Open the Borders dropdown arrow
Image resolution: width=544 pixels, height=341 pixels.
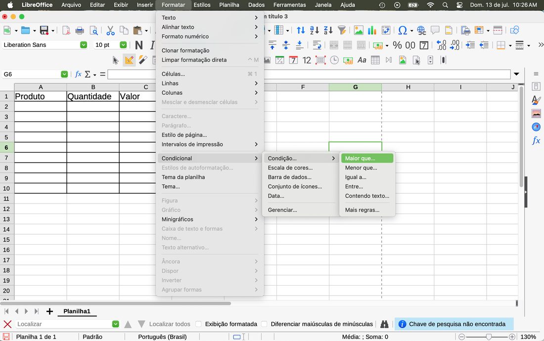click(x=510, y=45)
